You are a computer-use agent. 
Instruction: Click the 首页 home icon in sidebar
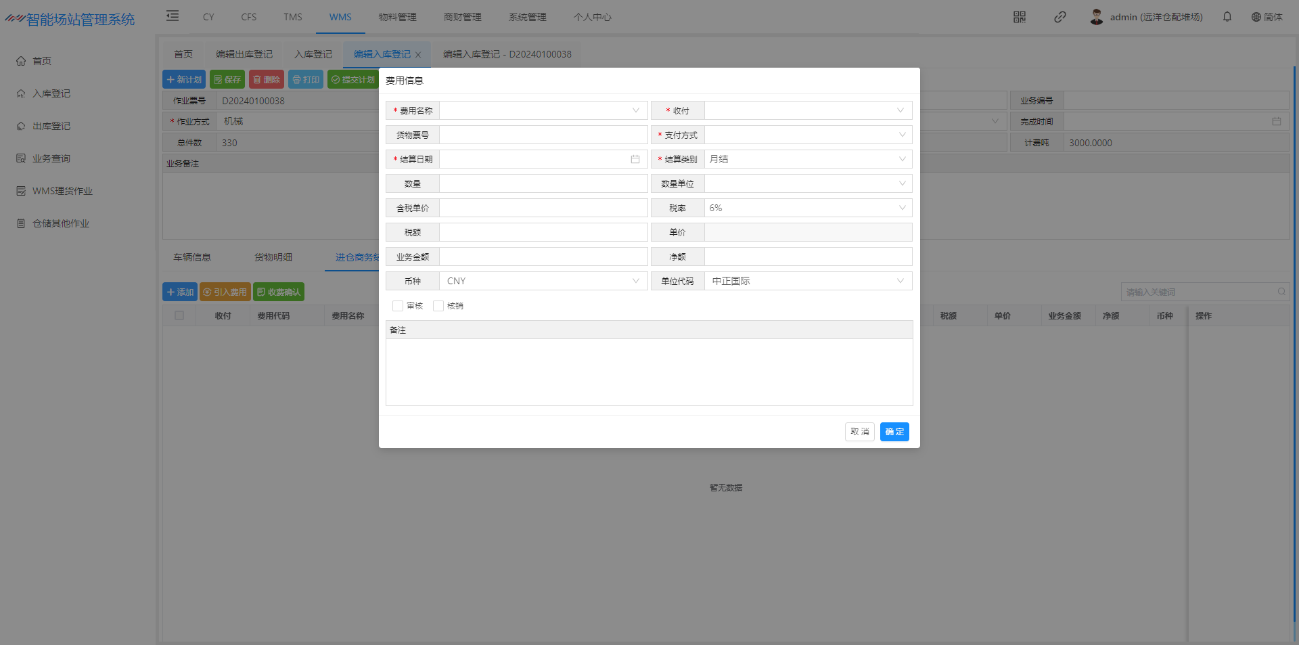click(x=21, y=61)
